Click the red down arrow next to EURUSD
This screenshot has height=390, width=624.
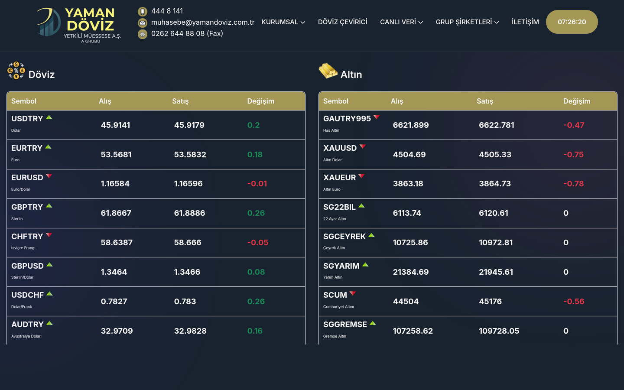[x=49, y=176]
